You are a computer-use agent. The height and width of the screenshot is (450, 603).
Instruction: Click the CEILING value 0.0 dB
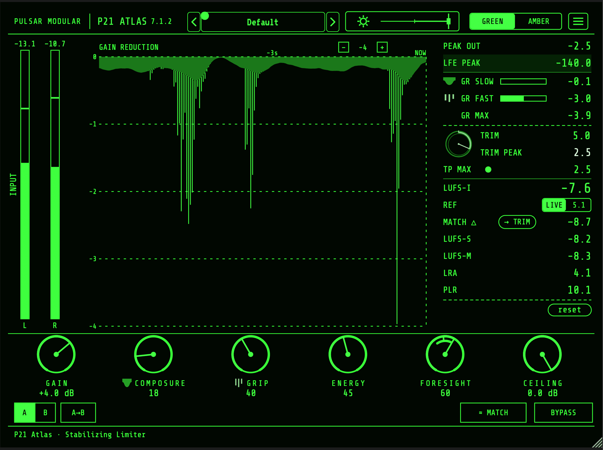[x=543, y=393]
